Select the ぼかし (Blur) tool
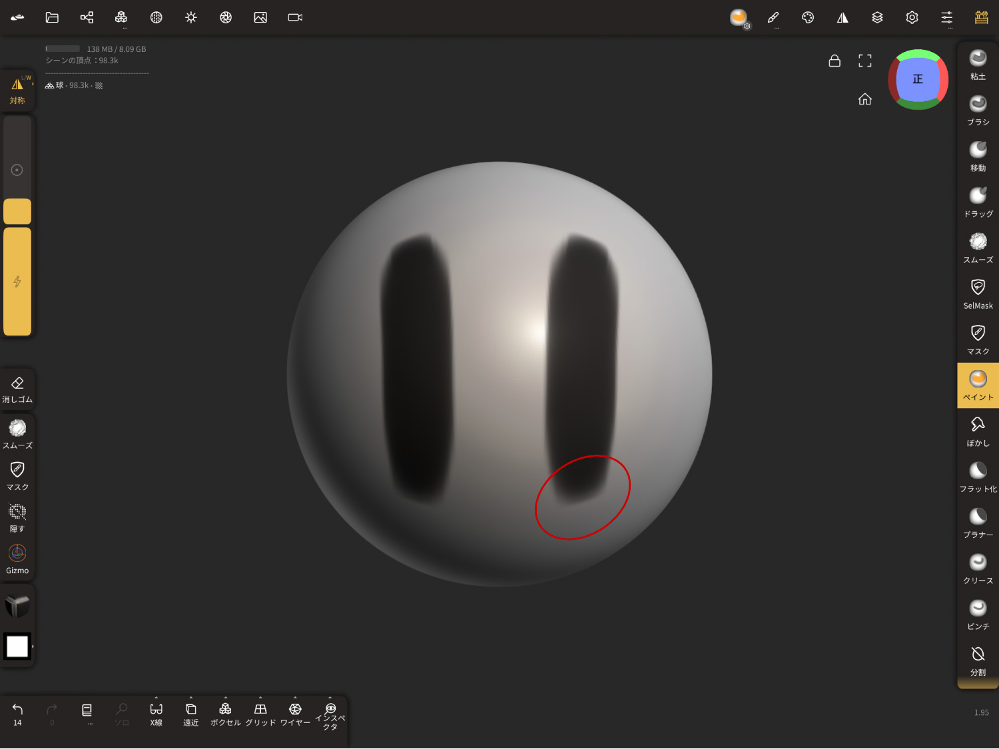This screenshot has height=749, width=999. click(x=978, y=431)
